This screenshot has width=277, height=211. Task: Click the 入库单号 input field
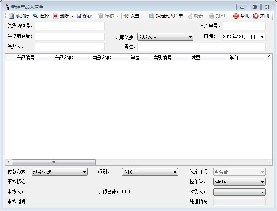pyautogui.click(x=244, y=26)
